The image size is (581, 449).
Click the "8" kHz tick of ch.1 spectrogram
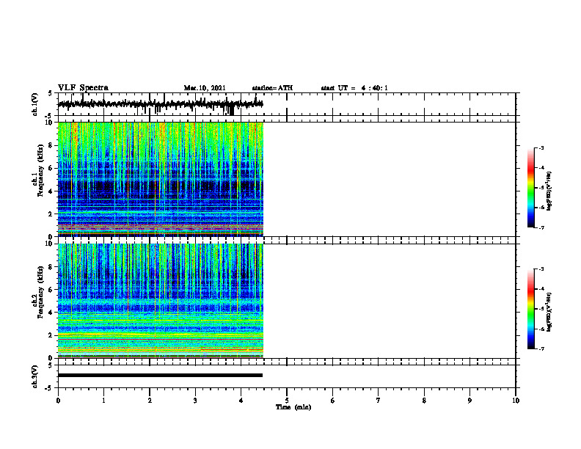click(51, 145)
